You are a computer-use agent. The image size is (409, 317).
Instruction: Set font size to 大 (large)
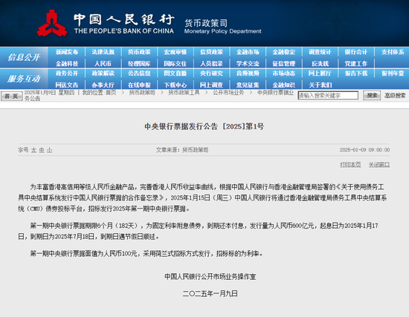34,150
